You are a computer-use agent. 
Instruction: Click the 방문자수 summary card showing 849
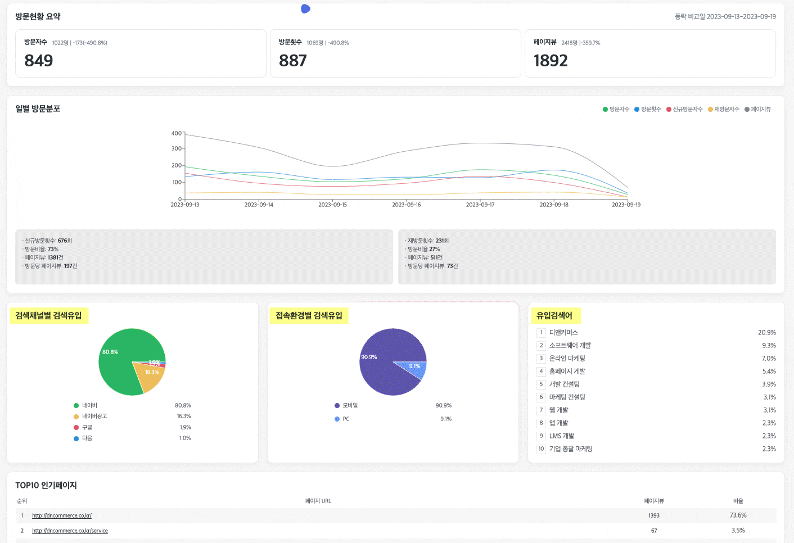coord(141,53)
